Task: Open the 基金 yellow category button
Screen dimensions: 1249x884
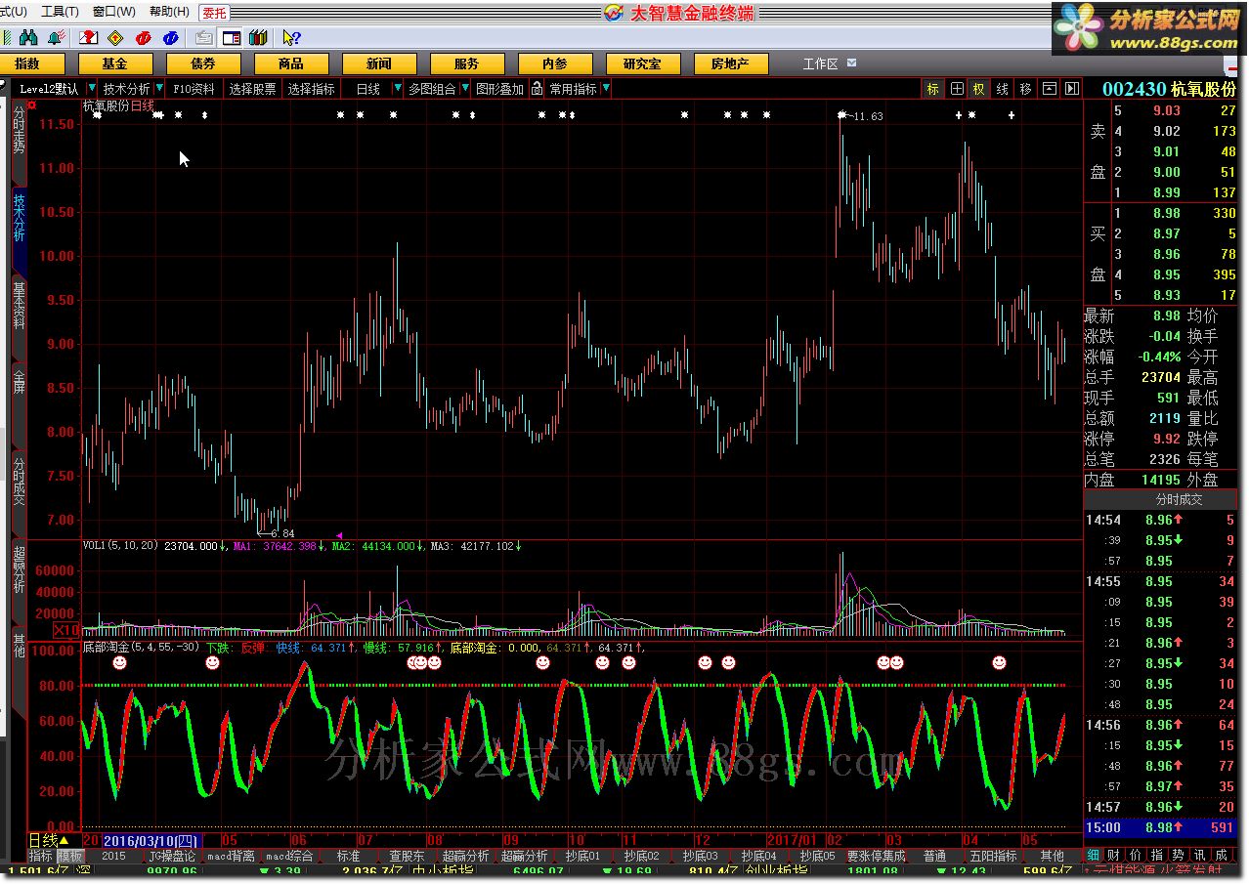Action: tap(115, 64)
